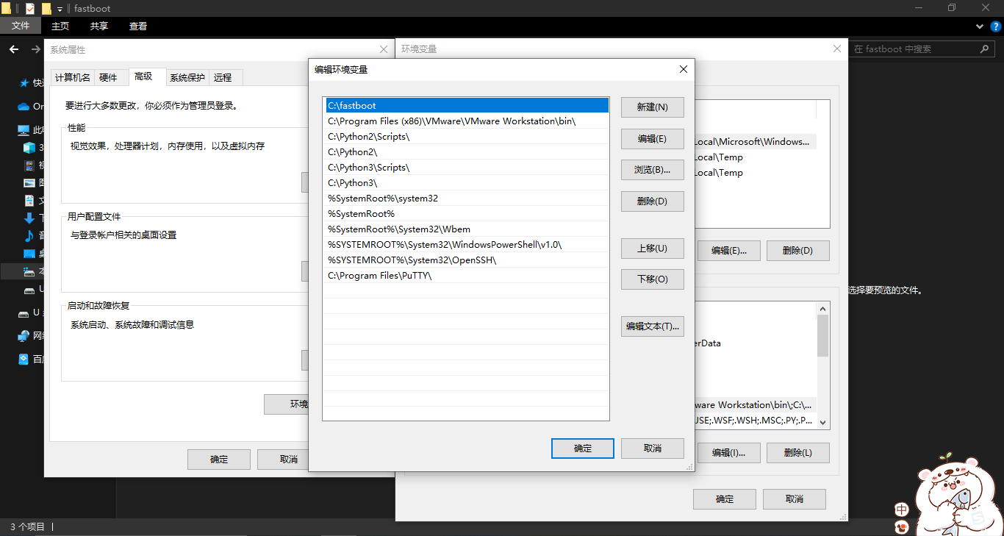Open the Downloads arrow icon in sidebar
Image resolution: width=1004 pixels, height=536 pixels.
[29, 218]
